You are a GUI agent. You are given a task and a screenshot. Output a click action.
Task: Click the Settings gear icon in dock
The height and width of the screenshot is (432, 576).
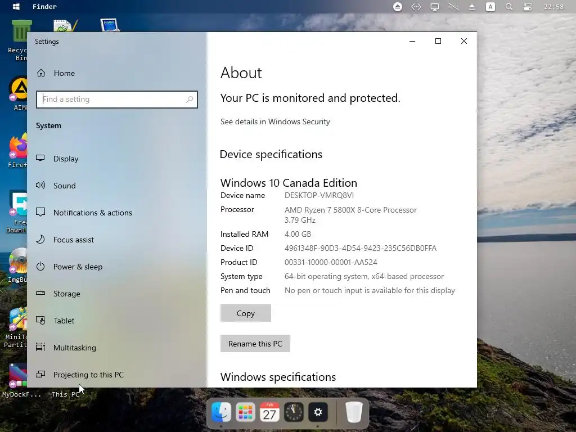318,412
